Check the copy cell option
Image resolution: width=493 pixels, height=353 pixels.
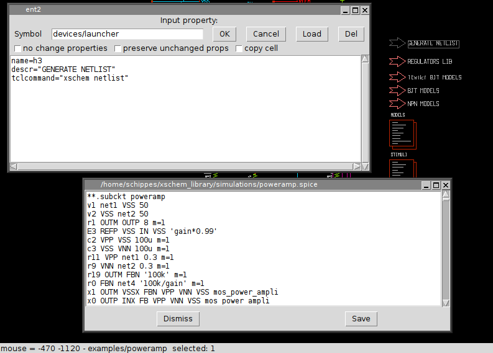tap(239, 48)
